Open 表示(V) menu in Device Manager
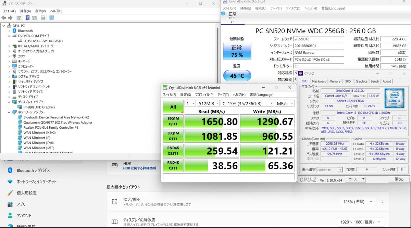 pyautogui.click(x=40, y=11)
